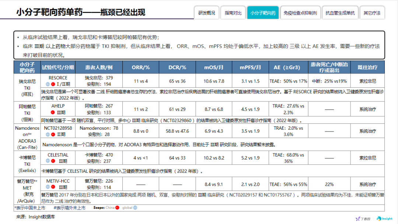Click the mPFS value 3.1 vs 1.5
Image resolution: width=398 pixels, height=224 pixels.
pyautogui.click(x=250, y=81)
